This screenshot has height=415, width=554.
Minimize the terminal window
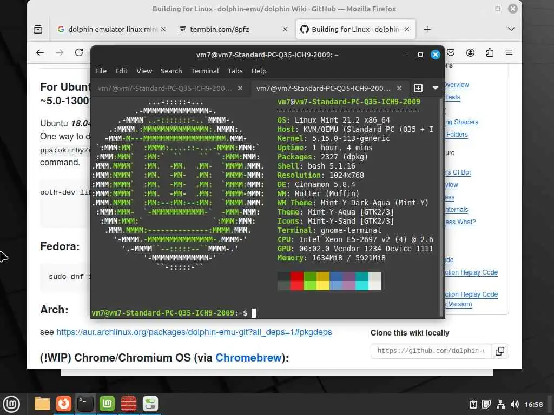click(405, 55)
